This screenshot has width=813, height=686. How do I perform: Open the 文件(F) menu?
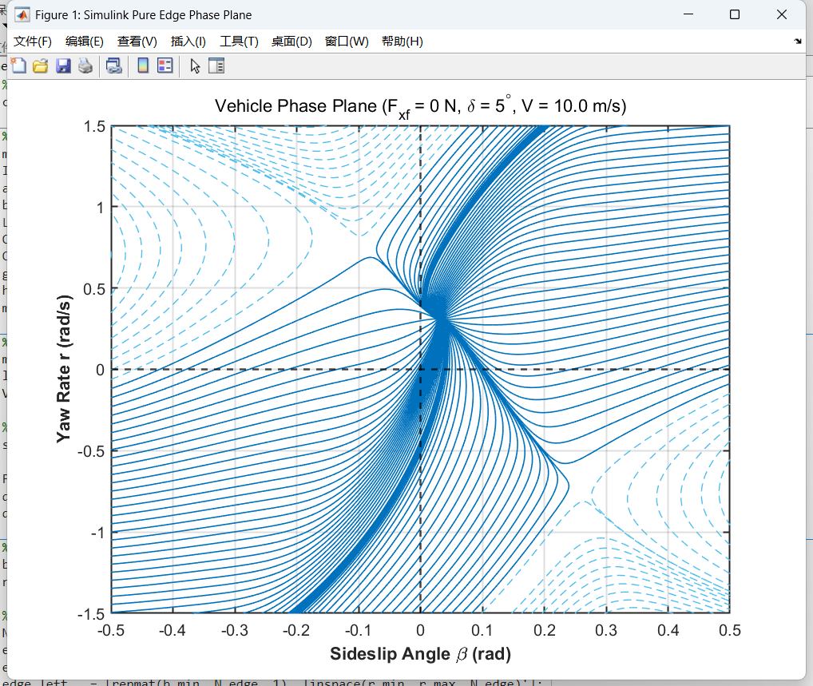tap(32, 42)
